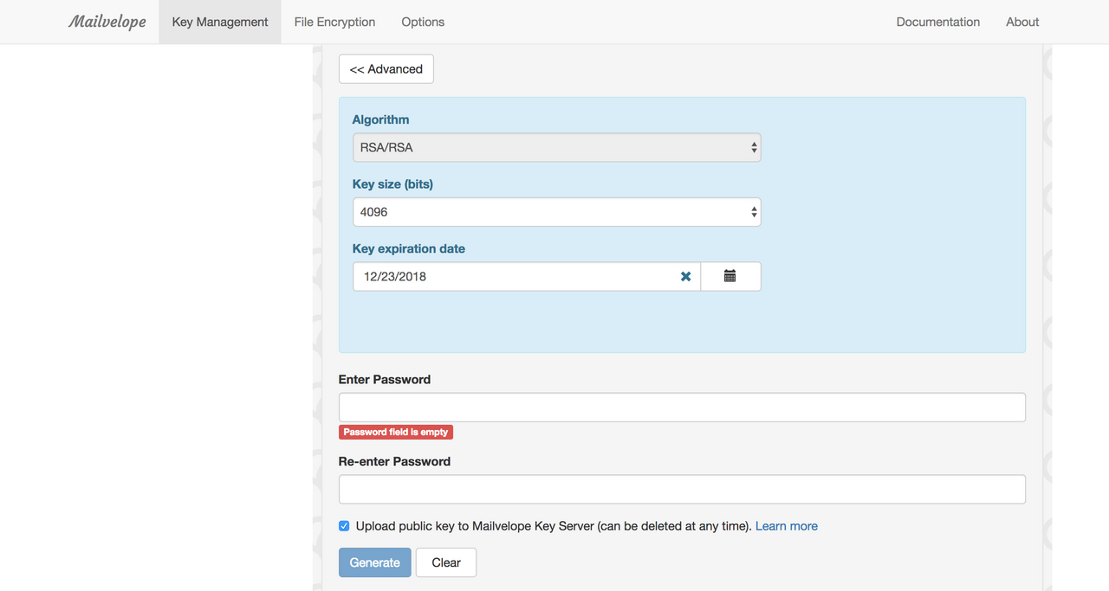Switch to the File Encryption tab
Viewport: 1109px width, 591px height.
pyautogui.click(x=334, y=21)
